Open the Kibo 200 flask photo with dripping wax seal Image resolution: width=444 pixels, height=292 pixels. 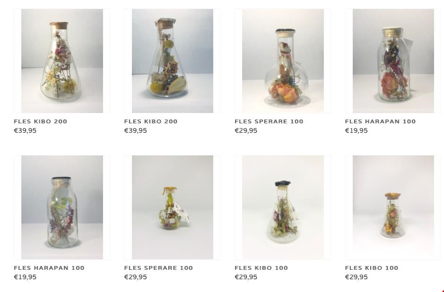point(173,61)
